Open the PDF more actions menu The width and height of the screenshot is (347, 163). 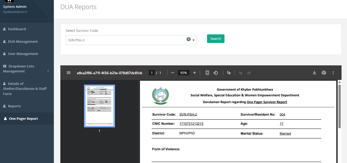point(333,73)
